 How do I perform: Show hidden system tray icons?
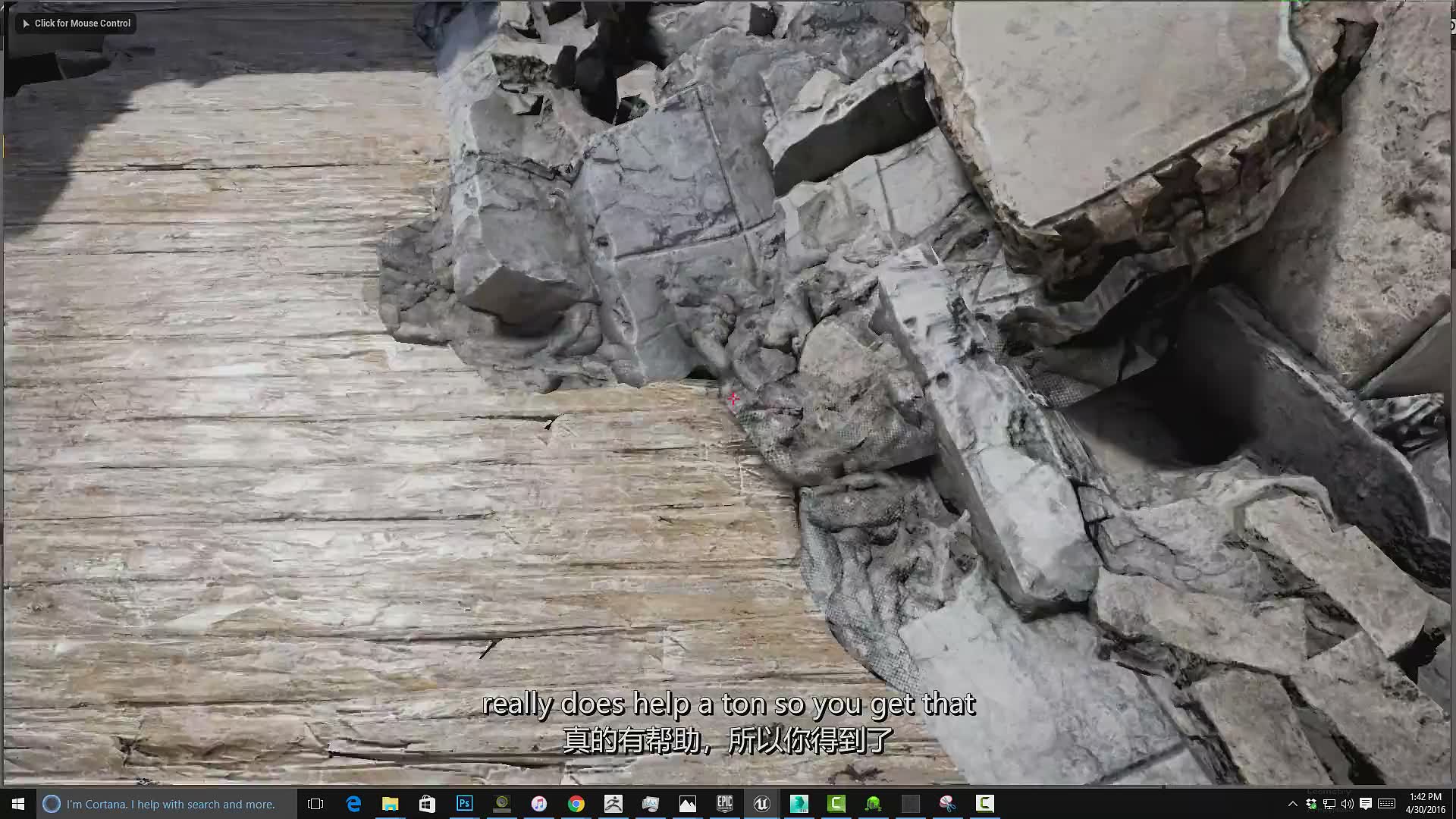pos(1293,804)
